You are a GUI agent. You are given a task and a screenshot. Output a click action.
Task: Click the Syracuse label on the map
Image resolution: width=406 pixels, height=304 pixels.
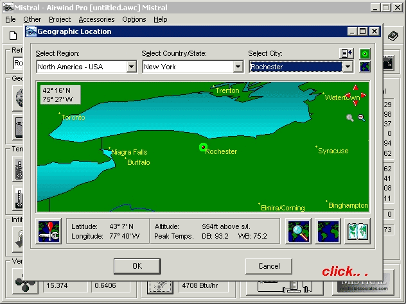click(x=333, y=151)
